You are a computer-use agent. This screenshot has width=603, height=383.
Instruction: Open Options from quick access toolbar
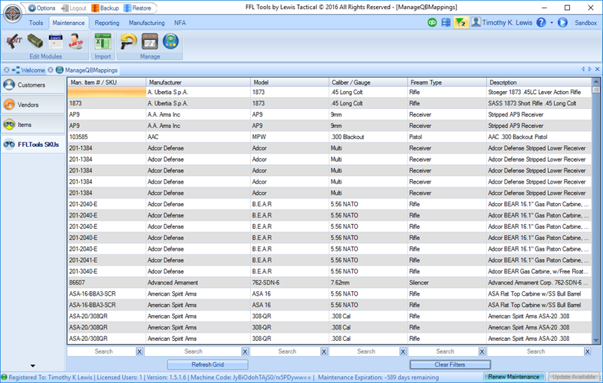(x=42, y=8)
